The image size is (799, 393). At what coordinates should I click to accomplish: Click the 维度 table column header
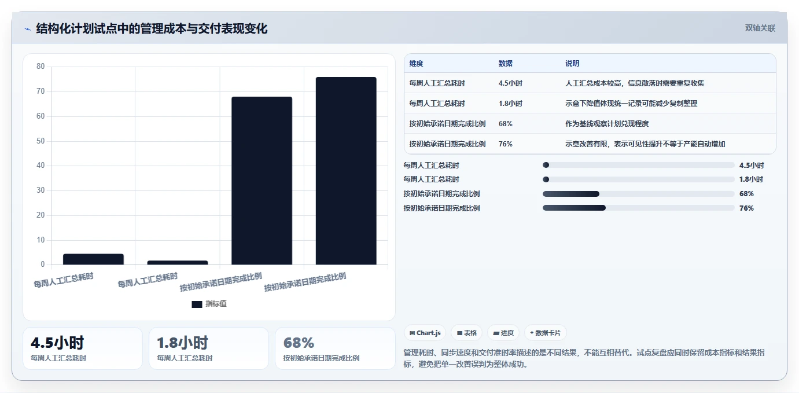pos(416,64)
